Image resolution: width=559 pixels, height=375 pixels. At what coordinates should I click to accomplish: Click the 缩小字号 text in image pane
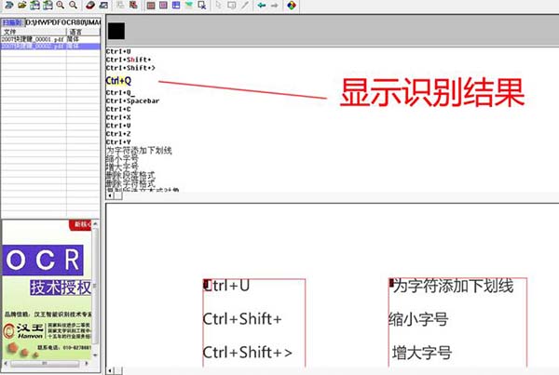[x=418, y=319]
